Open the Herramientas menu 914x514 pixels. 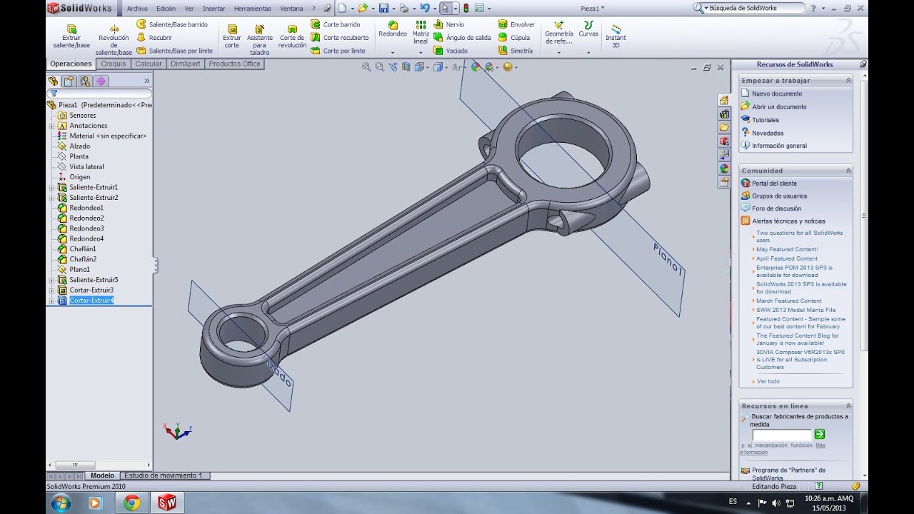(x=252, y=9)
